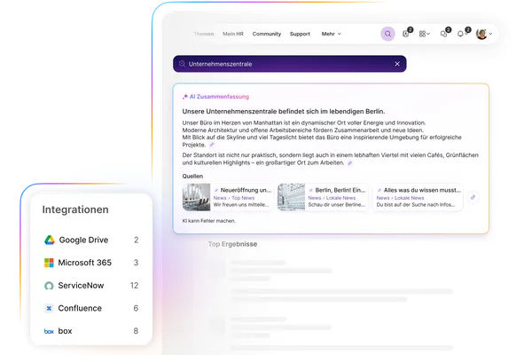Click the ServiceNow logo icon
The image size is (532, 355).
click(x=49, y=286)
